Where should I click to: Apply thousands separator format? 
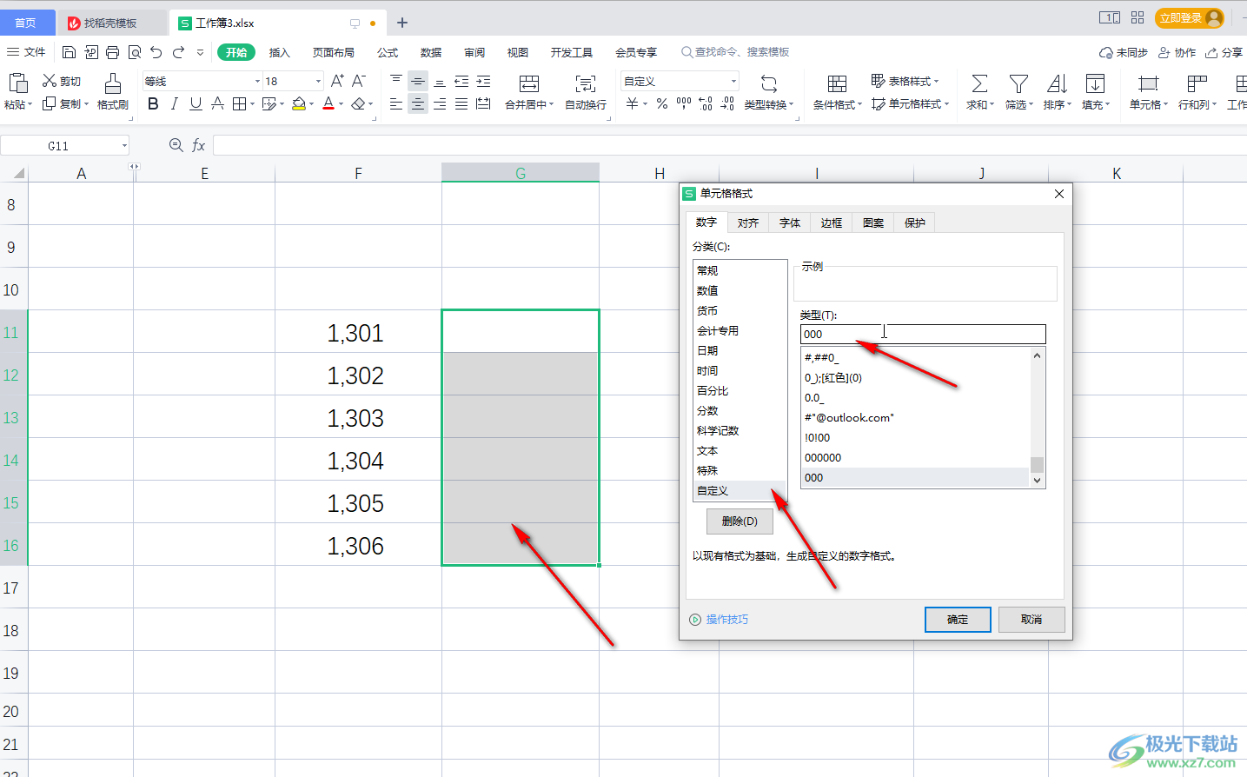[x=684, y=104]
